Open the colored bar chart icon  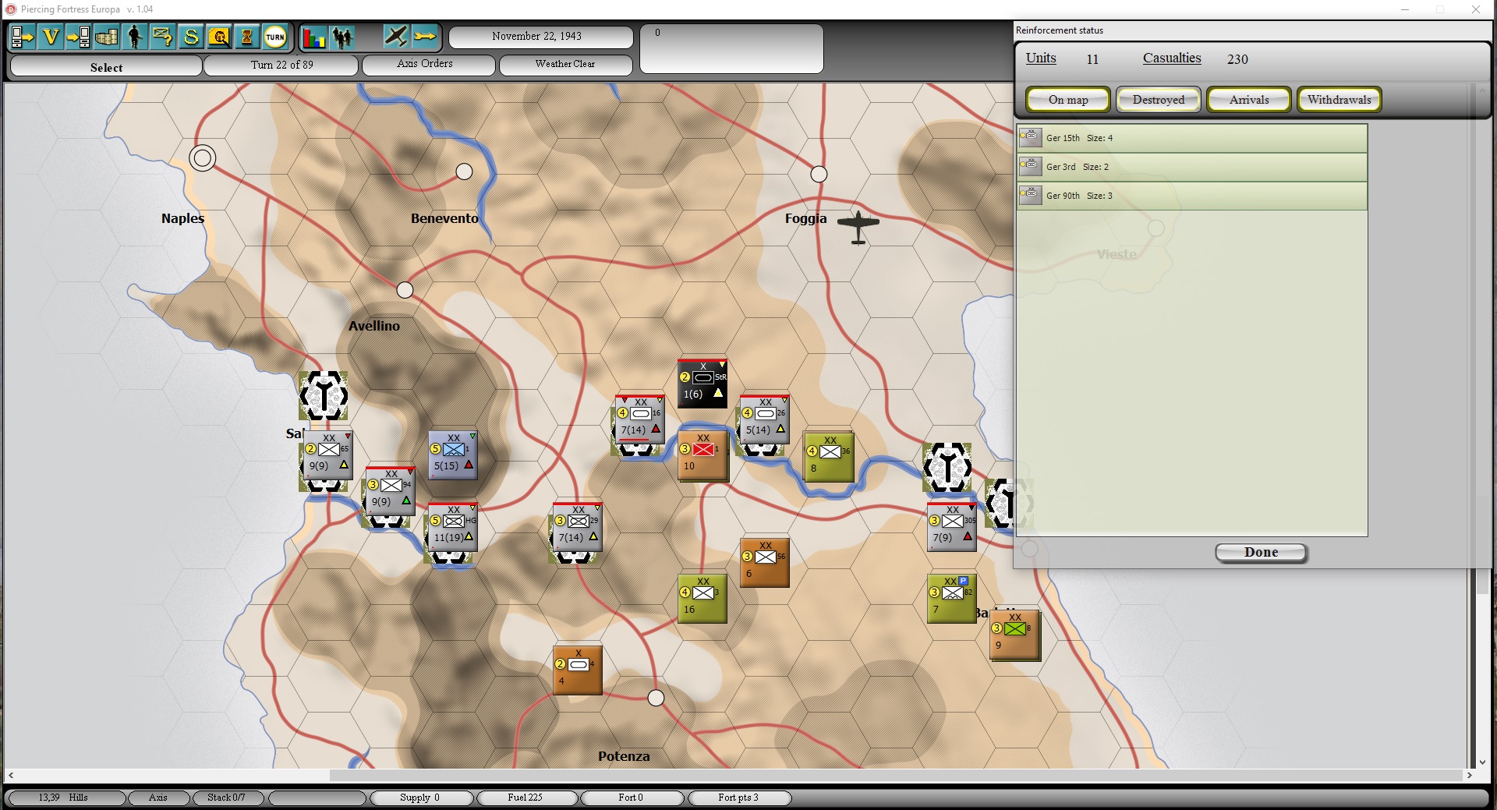(x=313, y=37)
